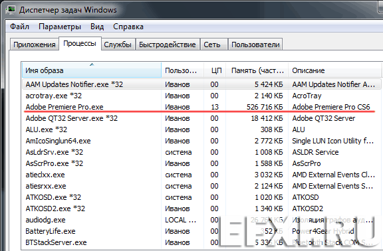Open the Пользователи tab
The image size is (383, 251).
255,44
